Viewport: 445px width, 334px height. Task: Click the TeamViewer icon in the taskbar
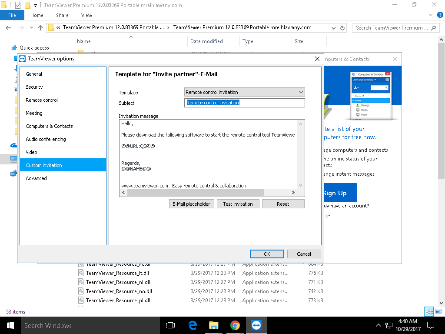[x=256, y=325]
